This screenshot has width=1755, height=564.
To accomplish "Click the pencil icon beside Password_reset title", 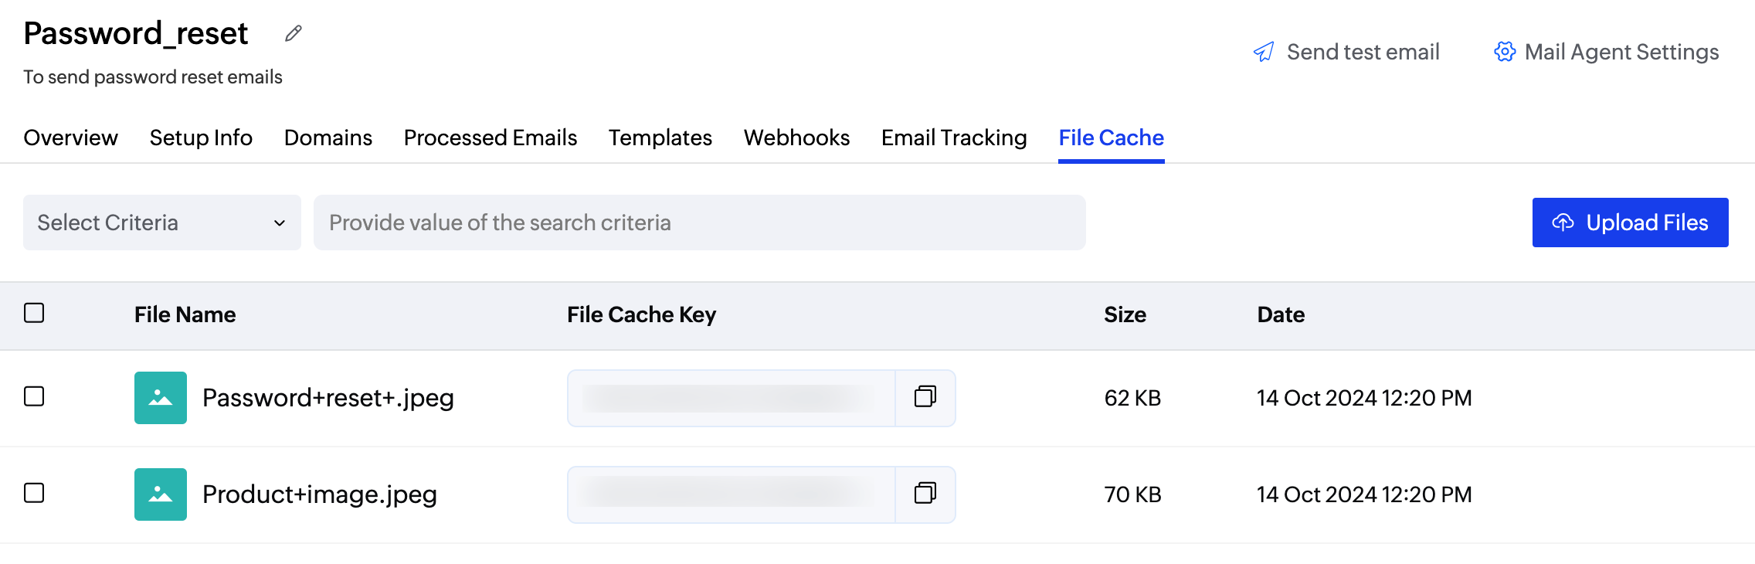I will click(293, 33).
